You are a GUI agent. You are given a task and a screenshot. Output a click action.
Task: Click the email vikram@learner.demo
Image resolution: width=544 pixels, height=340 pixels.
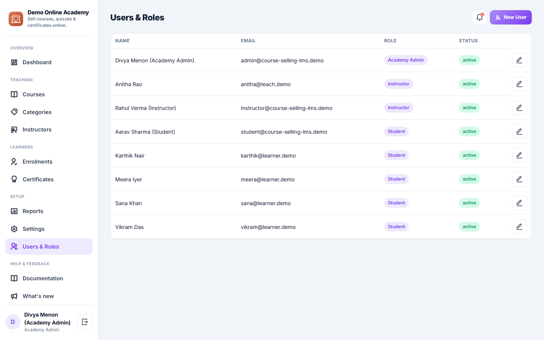(x=268, y=227)
